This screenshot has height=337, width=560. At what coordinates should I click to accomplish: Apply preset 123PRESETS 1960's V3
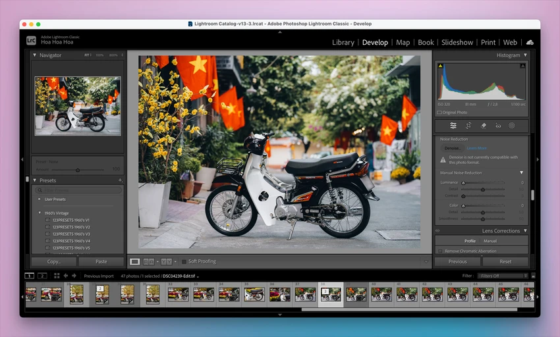coord(71,234)
